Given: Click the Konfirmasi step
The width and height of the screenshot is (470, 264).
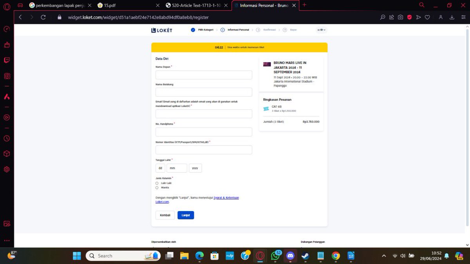Looking at the screenshot, I should 266,30.
